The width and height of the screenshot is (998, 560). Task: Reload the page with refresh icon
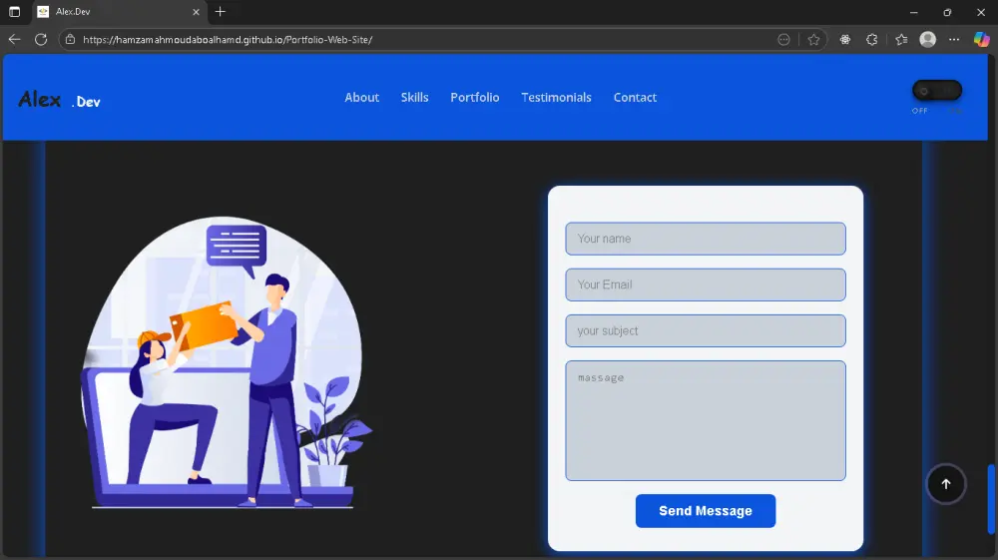pyautogui.click(x=41, y=40)
